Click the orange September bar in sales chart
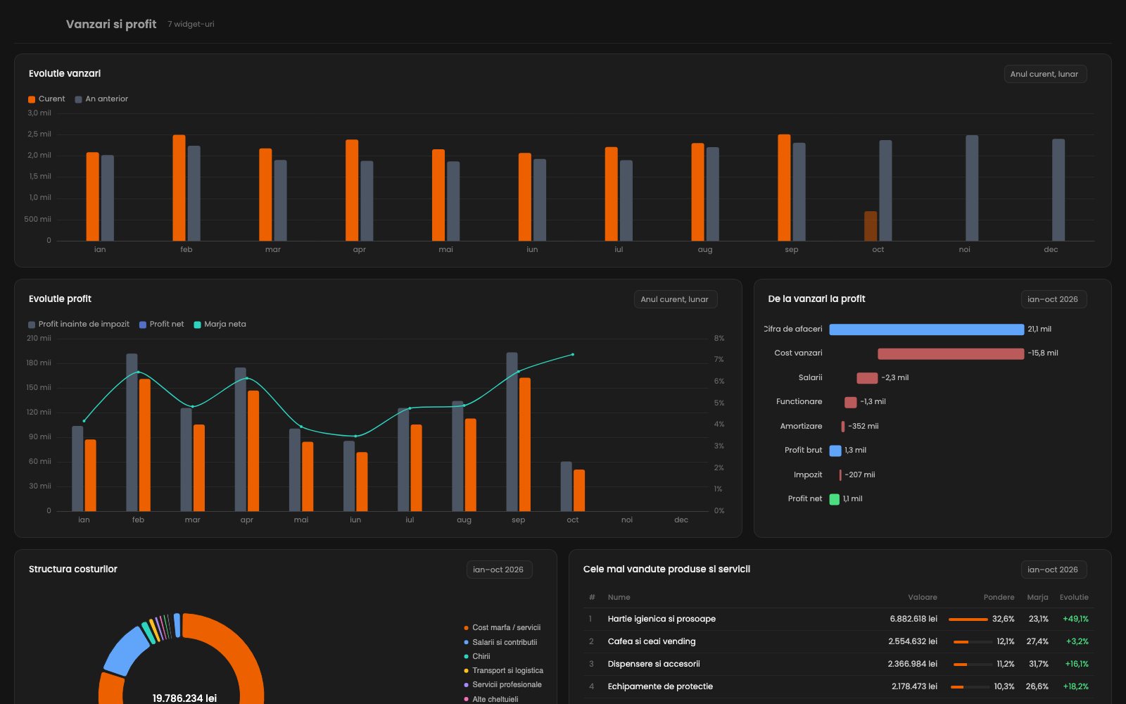 click(x=784, y=187)
